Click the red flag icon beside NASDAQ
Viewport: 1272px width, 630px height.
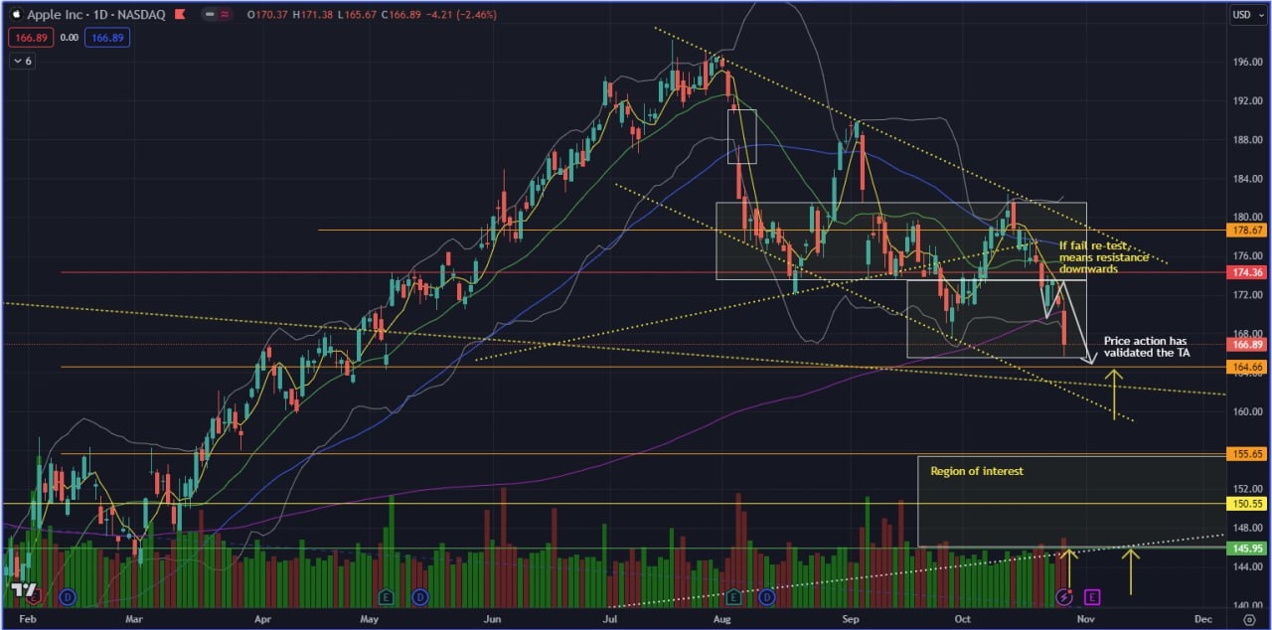(179, 15)
